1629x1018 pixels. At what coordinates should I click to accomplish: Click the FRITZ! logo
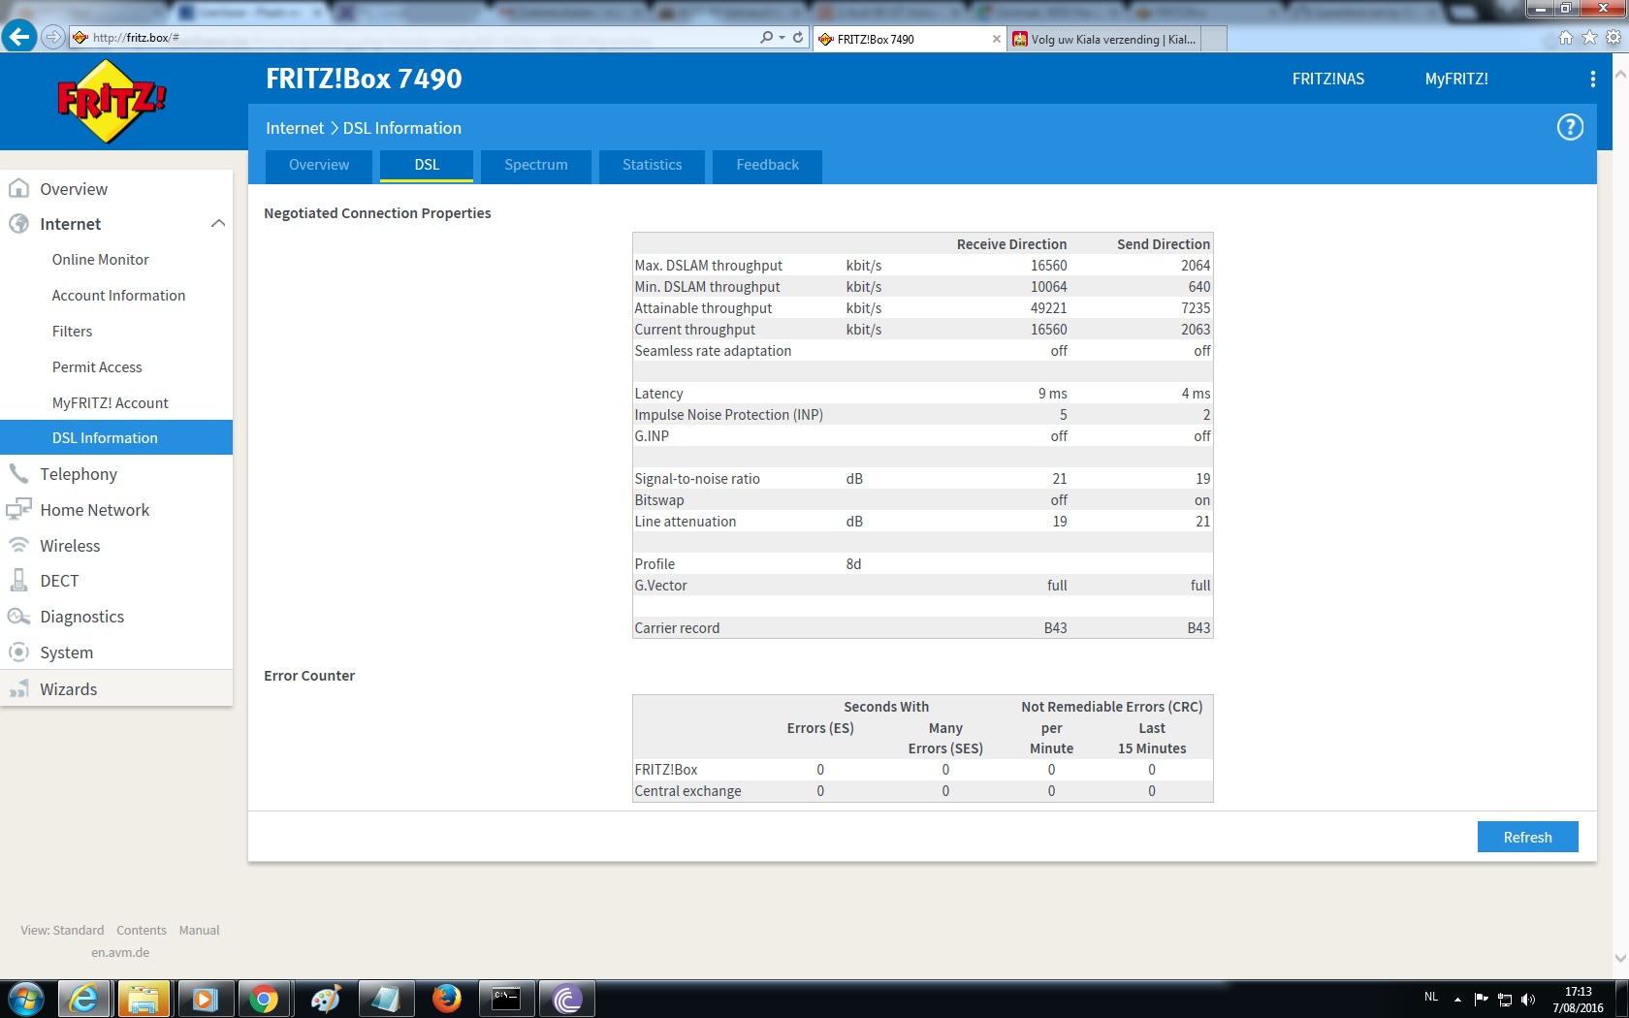(112, 101)
